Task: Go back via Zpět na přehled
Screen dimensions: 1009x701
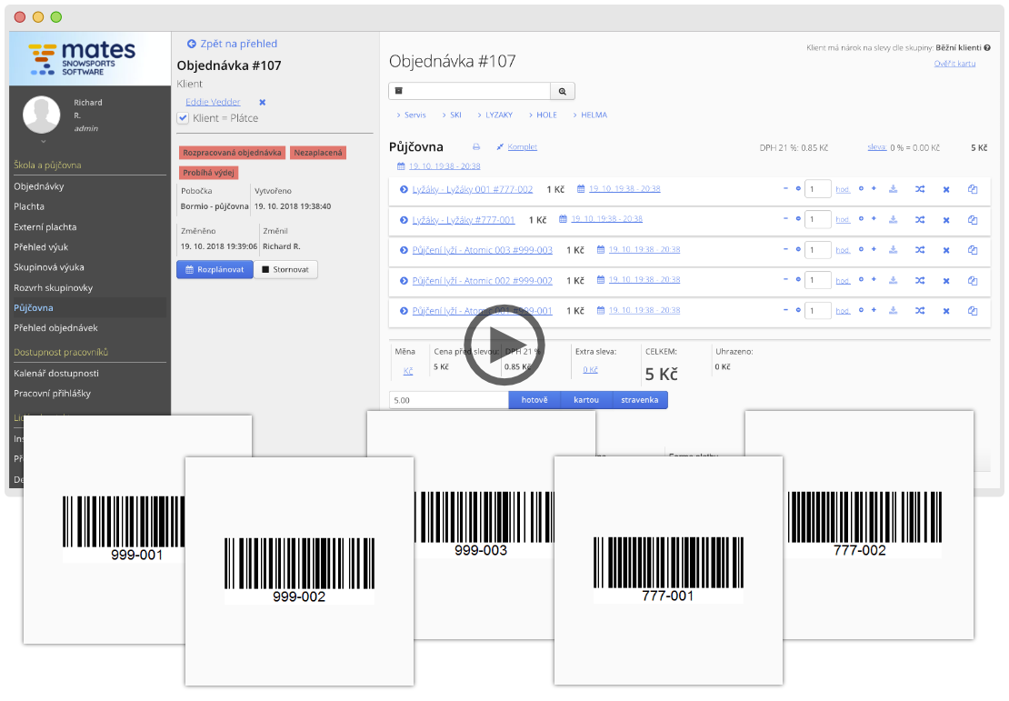Action: click(233, 44)
